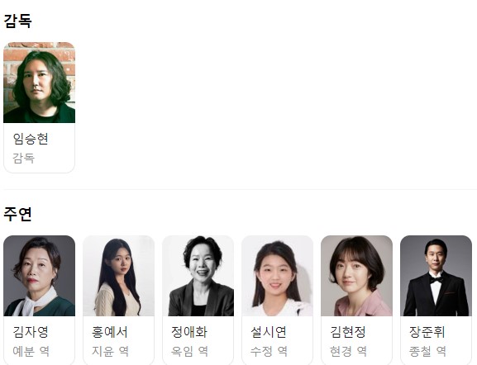Screen dimensions: 477x365
Task: Open 김현정's portrait photo
Action: coord(357,276)
